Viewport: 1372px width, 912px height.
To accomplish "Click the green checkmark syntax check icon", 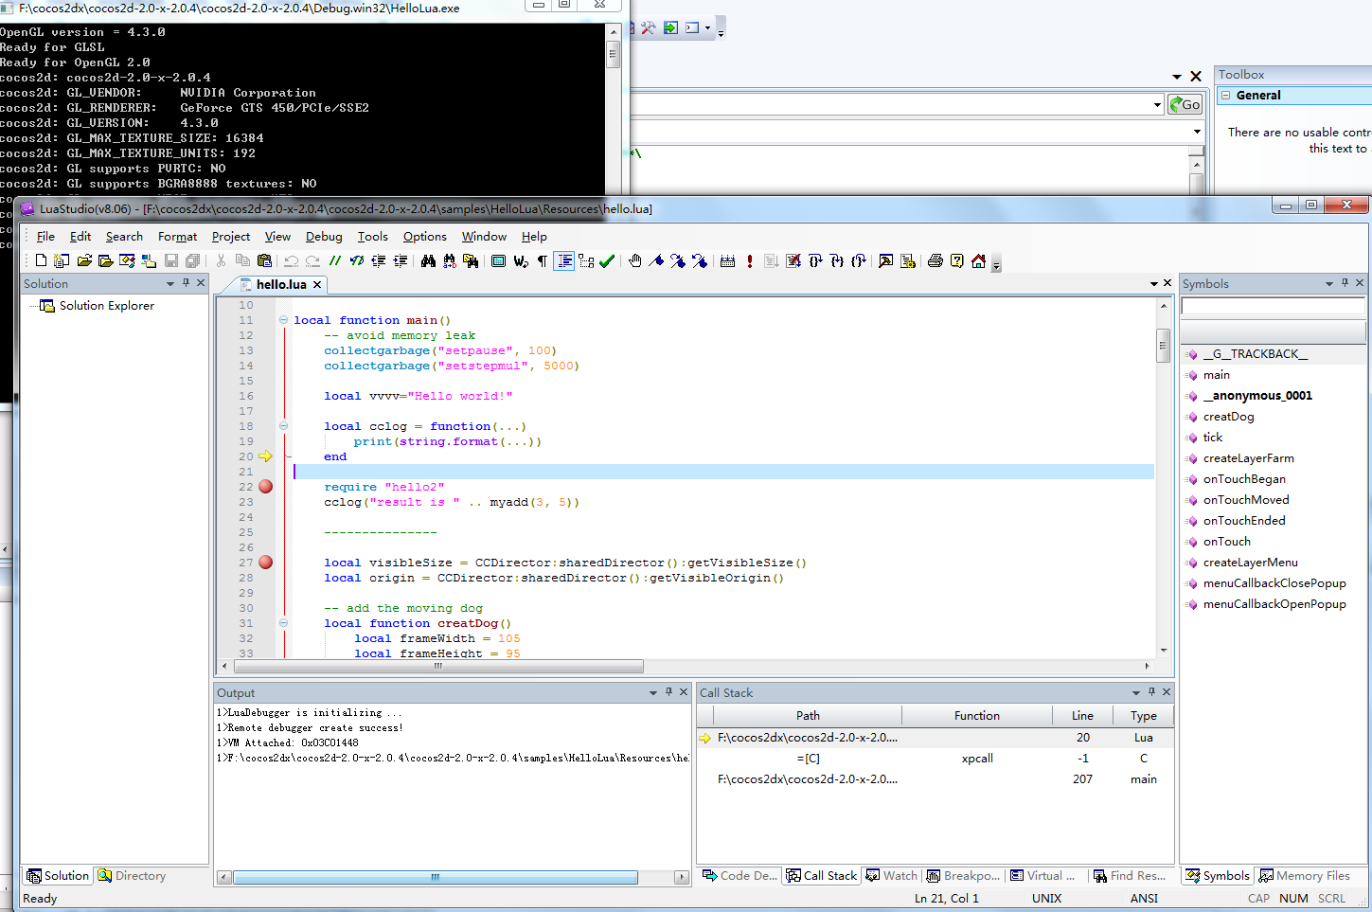I will pos(607,261).
